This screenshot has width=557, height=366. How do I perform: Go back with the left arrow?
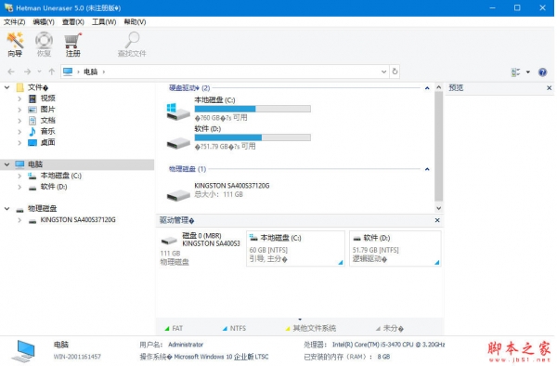coord(11,72)
